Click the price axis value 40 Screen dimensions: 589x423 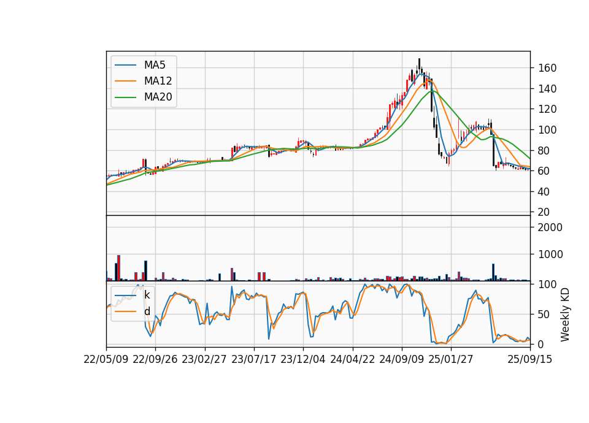point(544,192)
